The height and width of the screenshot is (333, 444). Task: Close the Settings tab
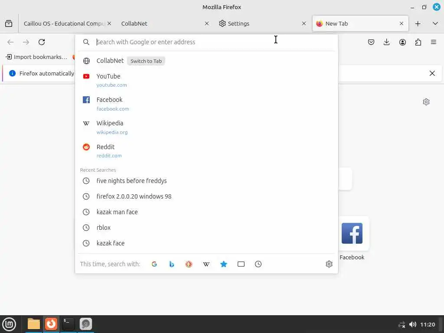(304, 23)
